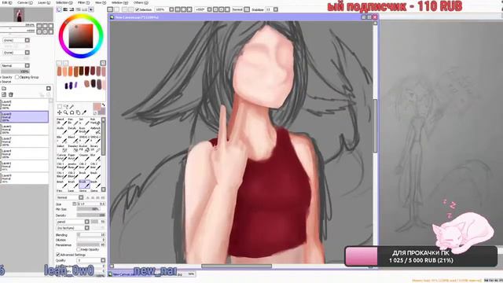Open the paper texture (none) dropdown
The image size is (503, 283).
tap(16, 40)
